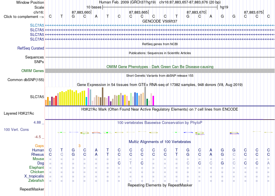Screen dimensions: 275x196
Task: Click the Common dbSNP(155) track label
Action: click(26, 80)
